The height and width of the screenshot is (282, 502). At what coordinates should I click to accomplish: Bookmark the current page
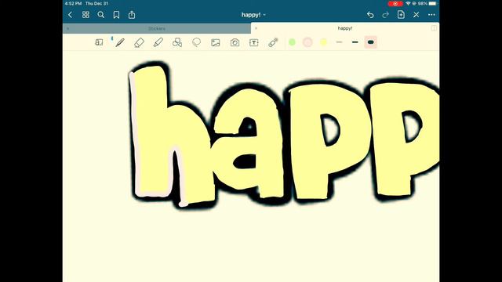pyautogui.click(x=116, y=15)
